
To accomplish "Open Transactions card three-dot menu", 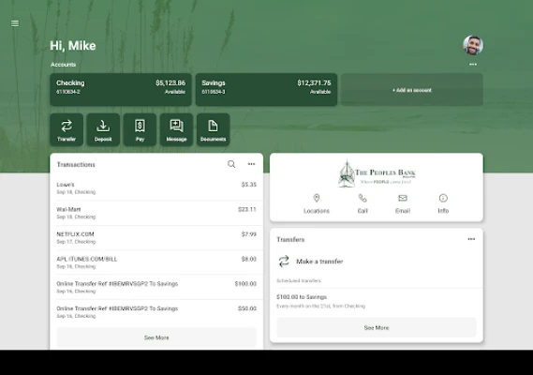I will [251, 164].
